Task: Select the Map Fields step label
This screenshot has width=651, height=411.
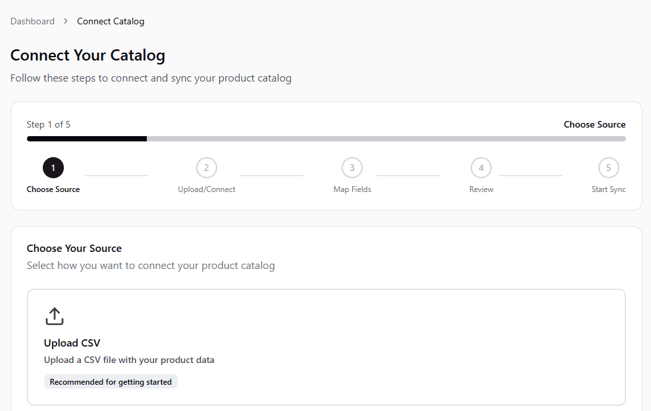Action: (352, 189)
